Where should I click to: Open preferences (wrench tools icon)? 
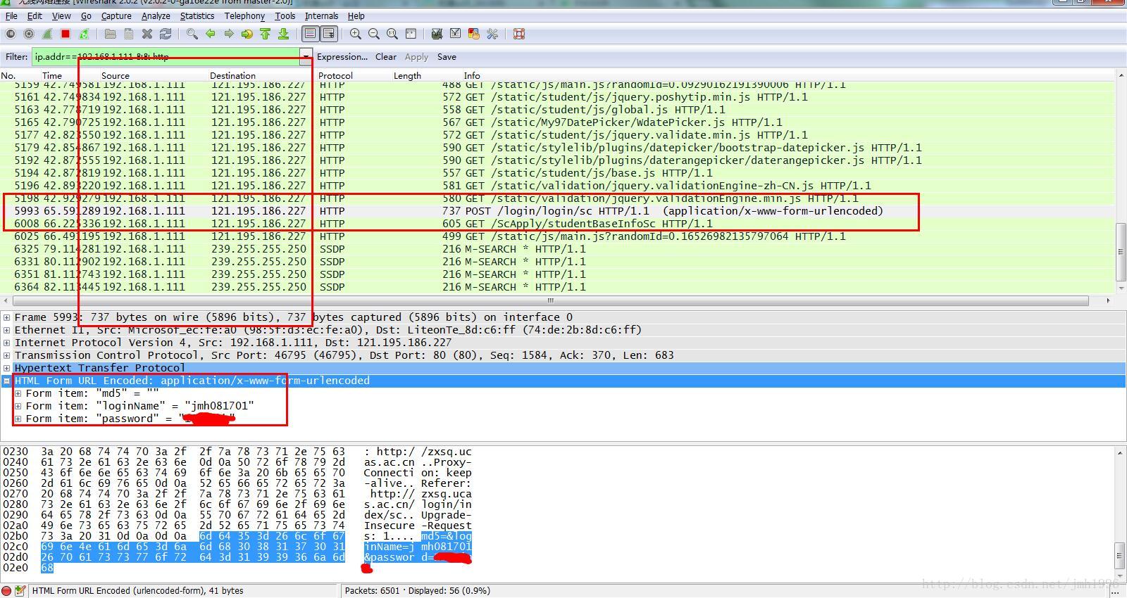point(492,34)
